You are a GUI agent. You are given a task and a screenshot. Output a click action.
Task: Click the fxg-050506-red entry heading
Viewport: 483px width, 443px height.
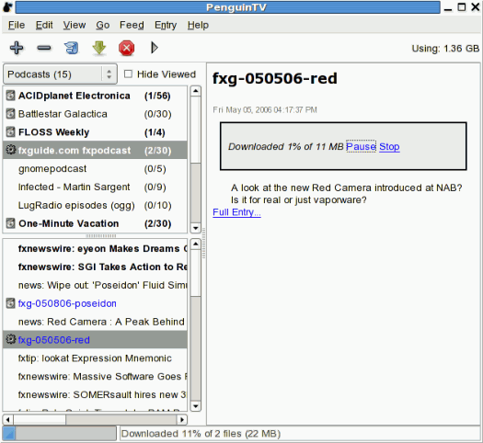[x=275, y=78]
